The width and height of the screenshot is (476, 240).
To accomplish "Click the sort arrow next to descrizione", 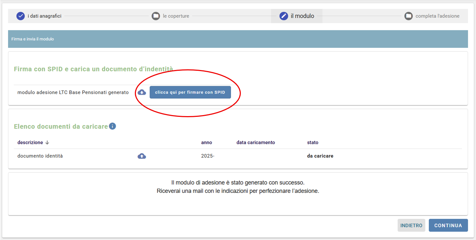I will pos(47,143).
